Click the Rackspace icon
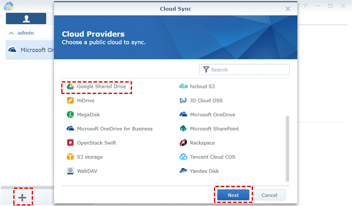The image size is (352, 206). pos(183,143)
